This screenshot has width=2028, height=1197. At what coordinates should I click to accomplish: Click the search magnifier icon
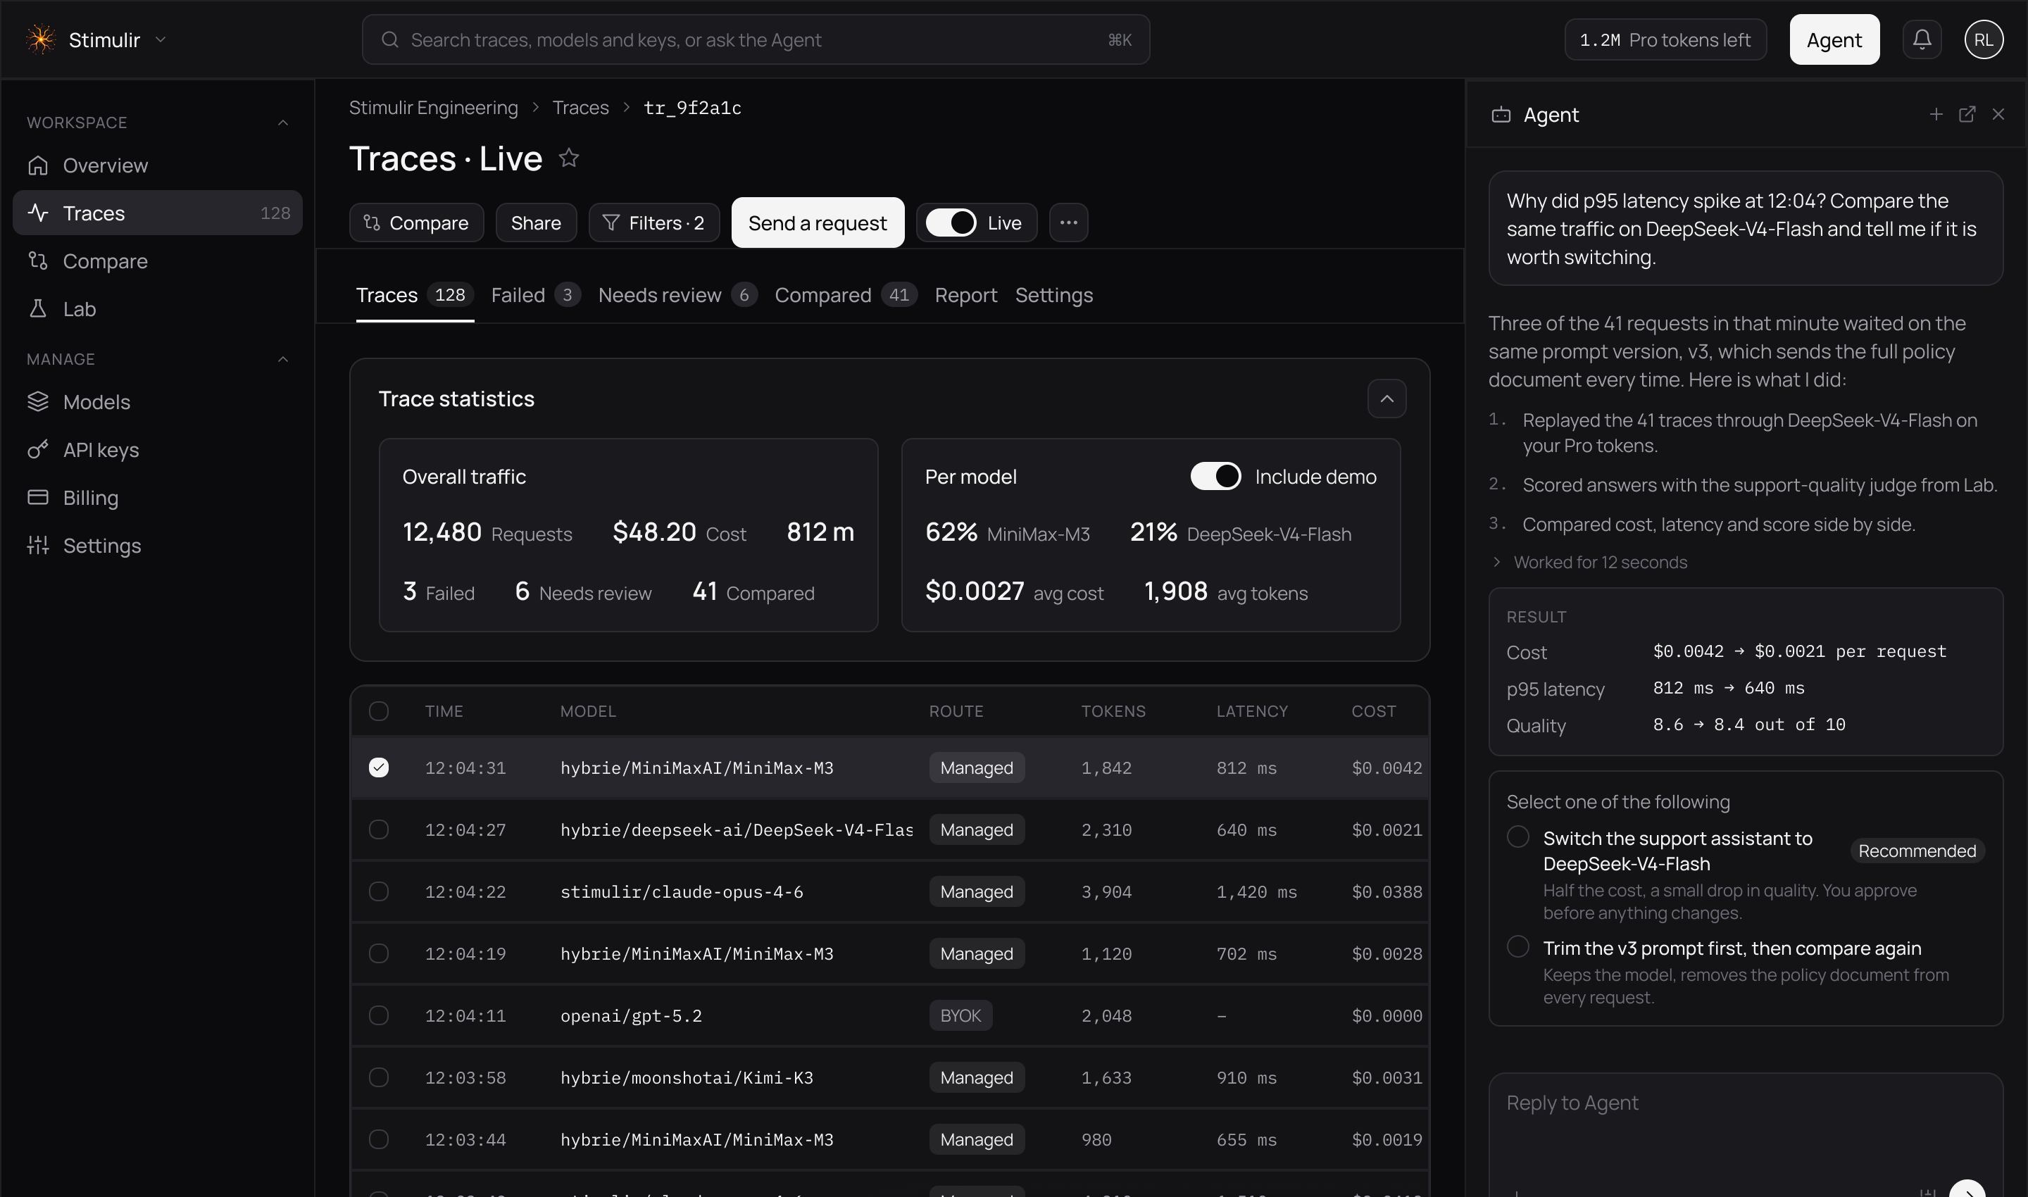(x=389, y=39)
